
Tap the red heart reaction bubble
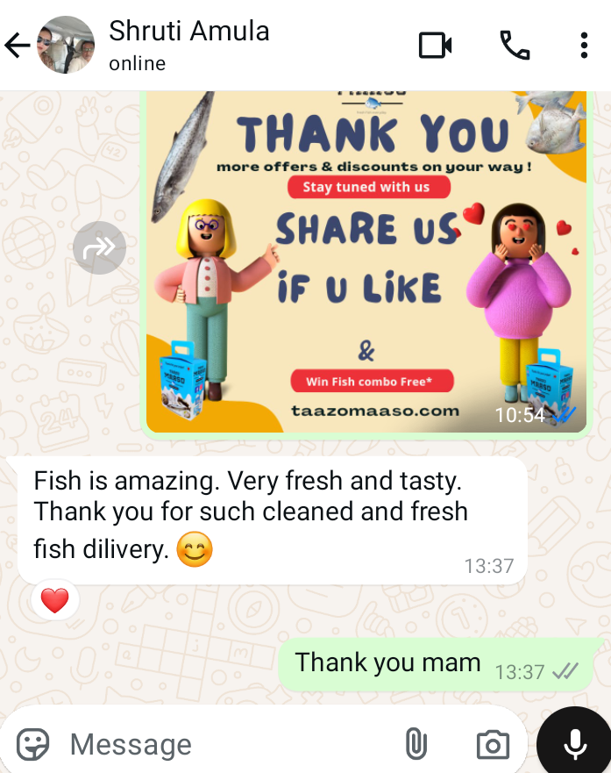54,600
